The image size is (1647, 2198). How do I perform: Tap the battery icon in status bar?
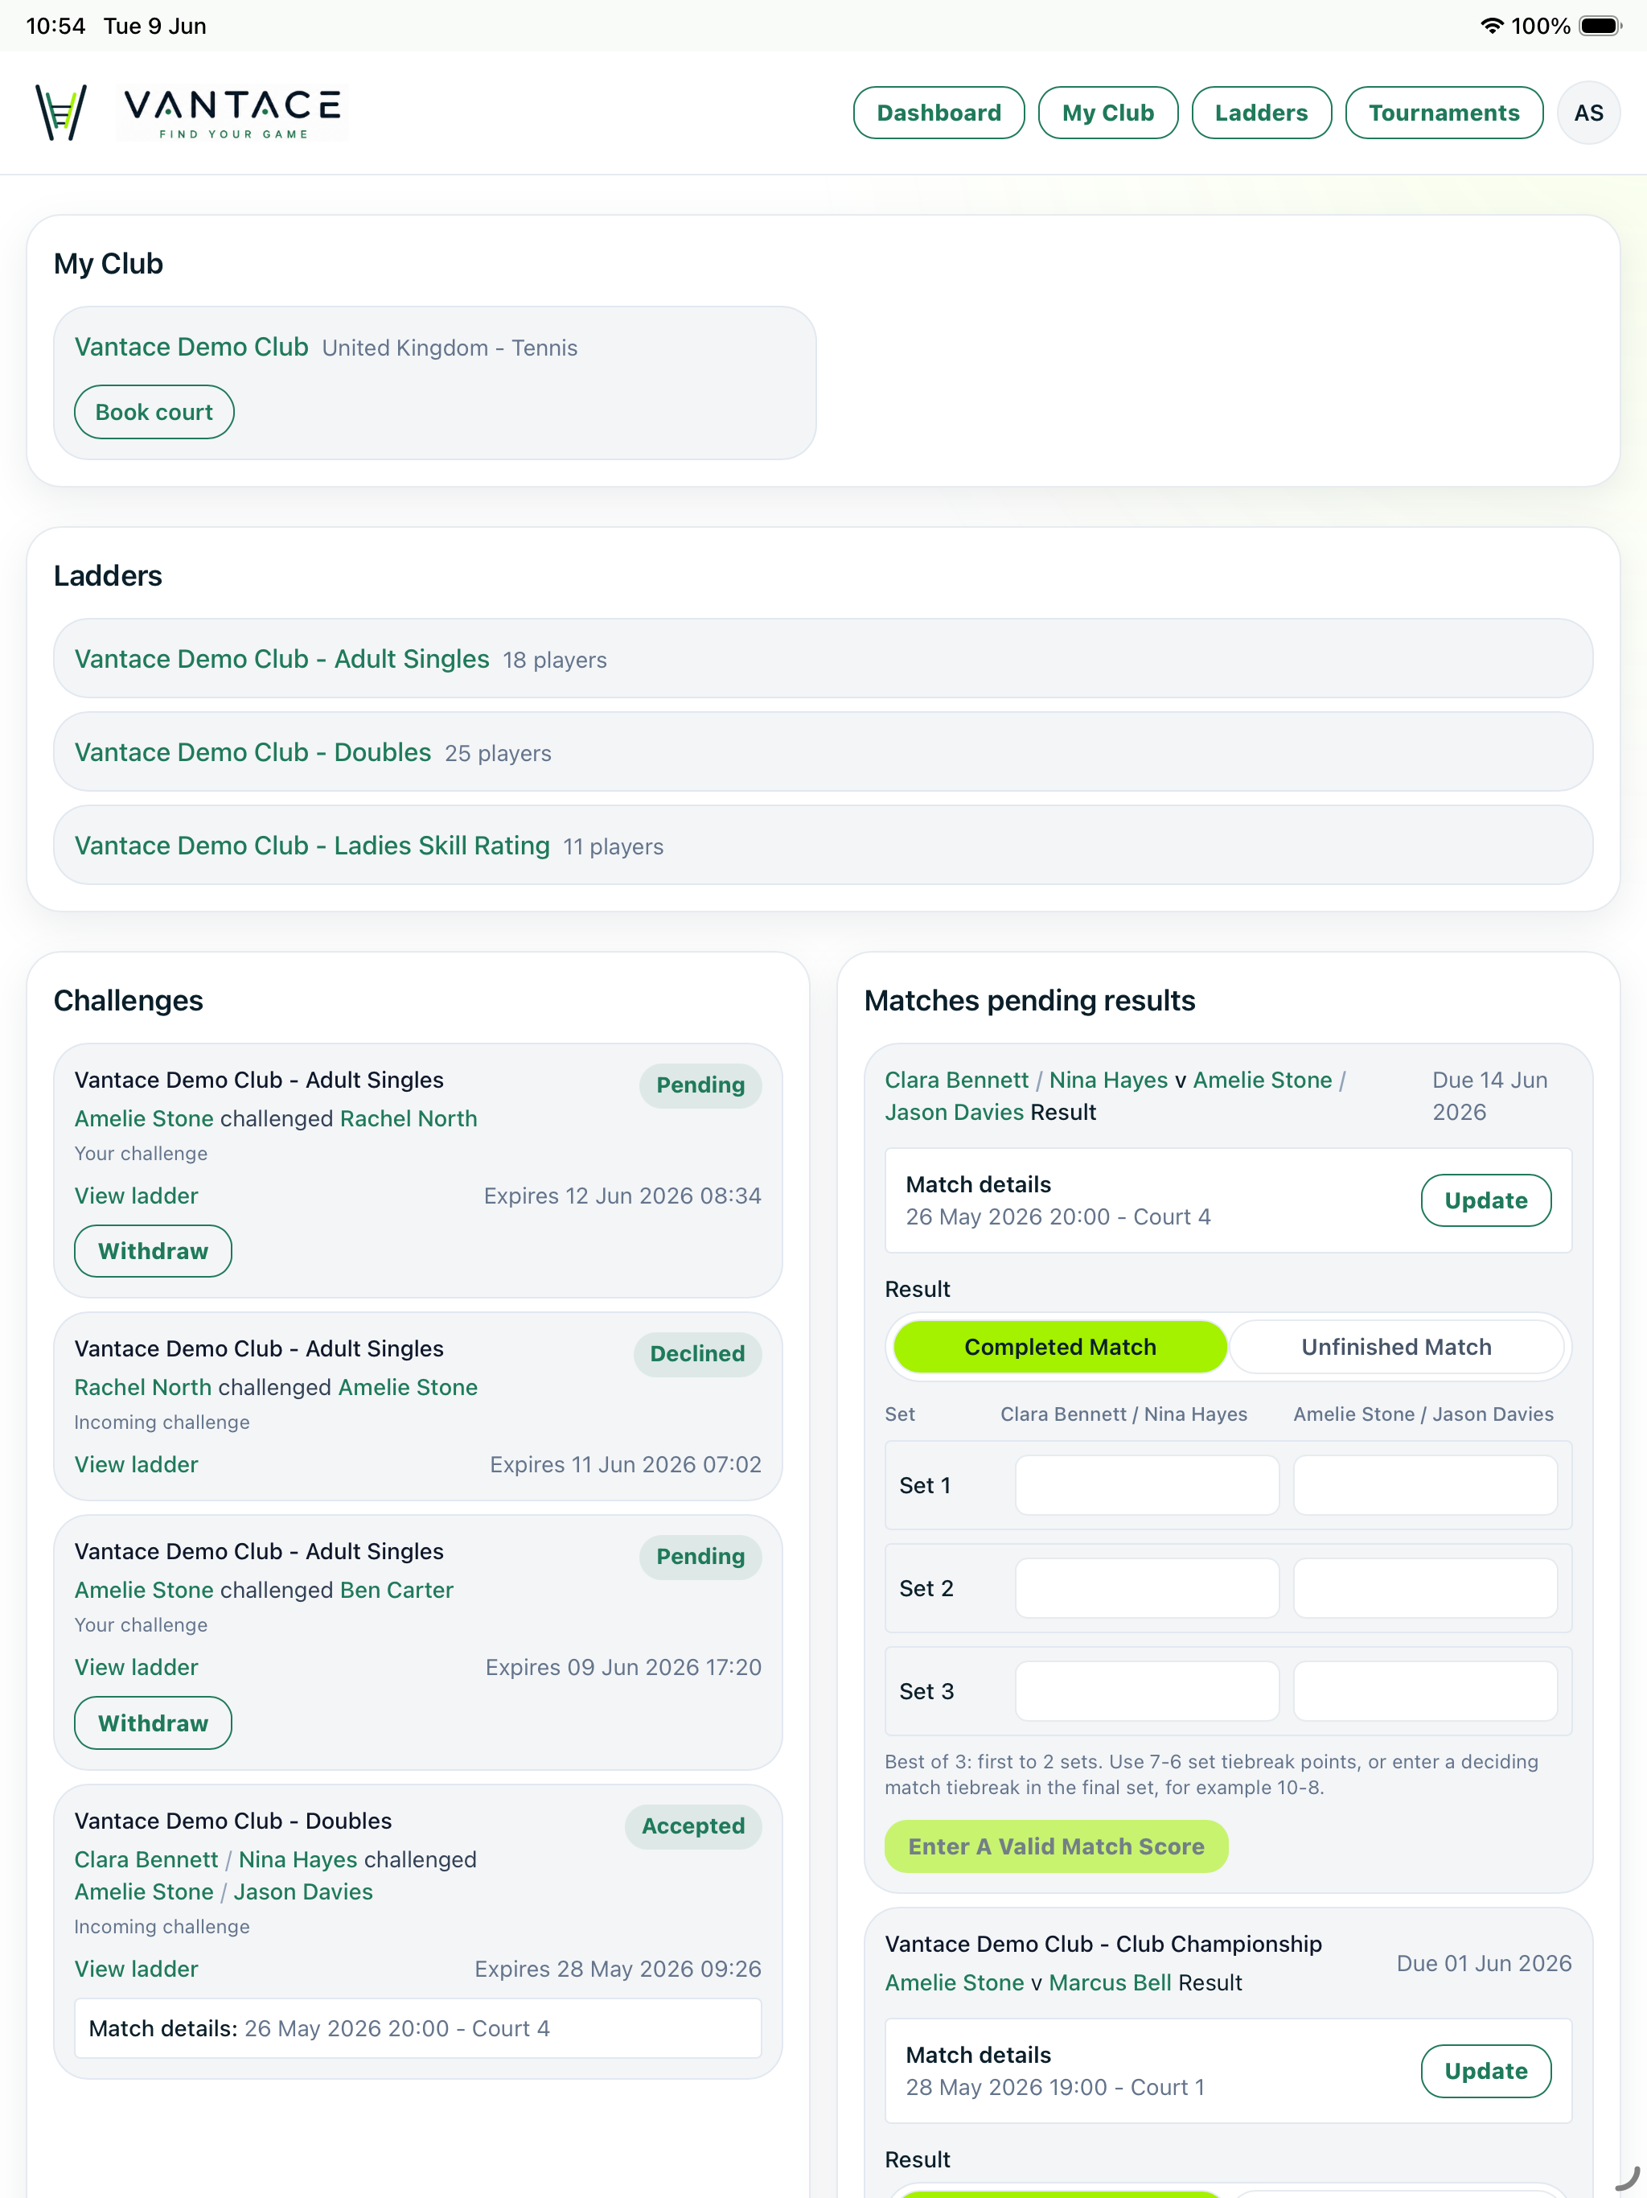point(1600,26)
